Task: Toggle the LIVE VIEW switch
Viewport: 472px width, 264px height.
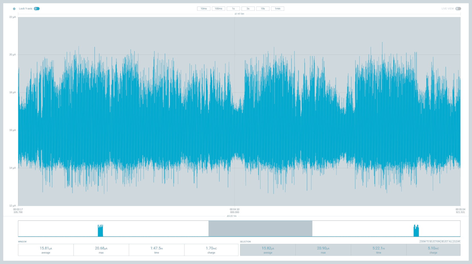Action: (x=458, y=9)
